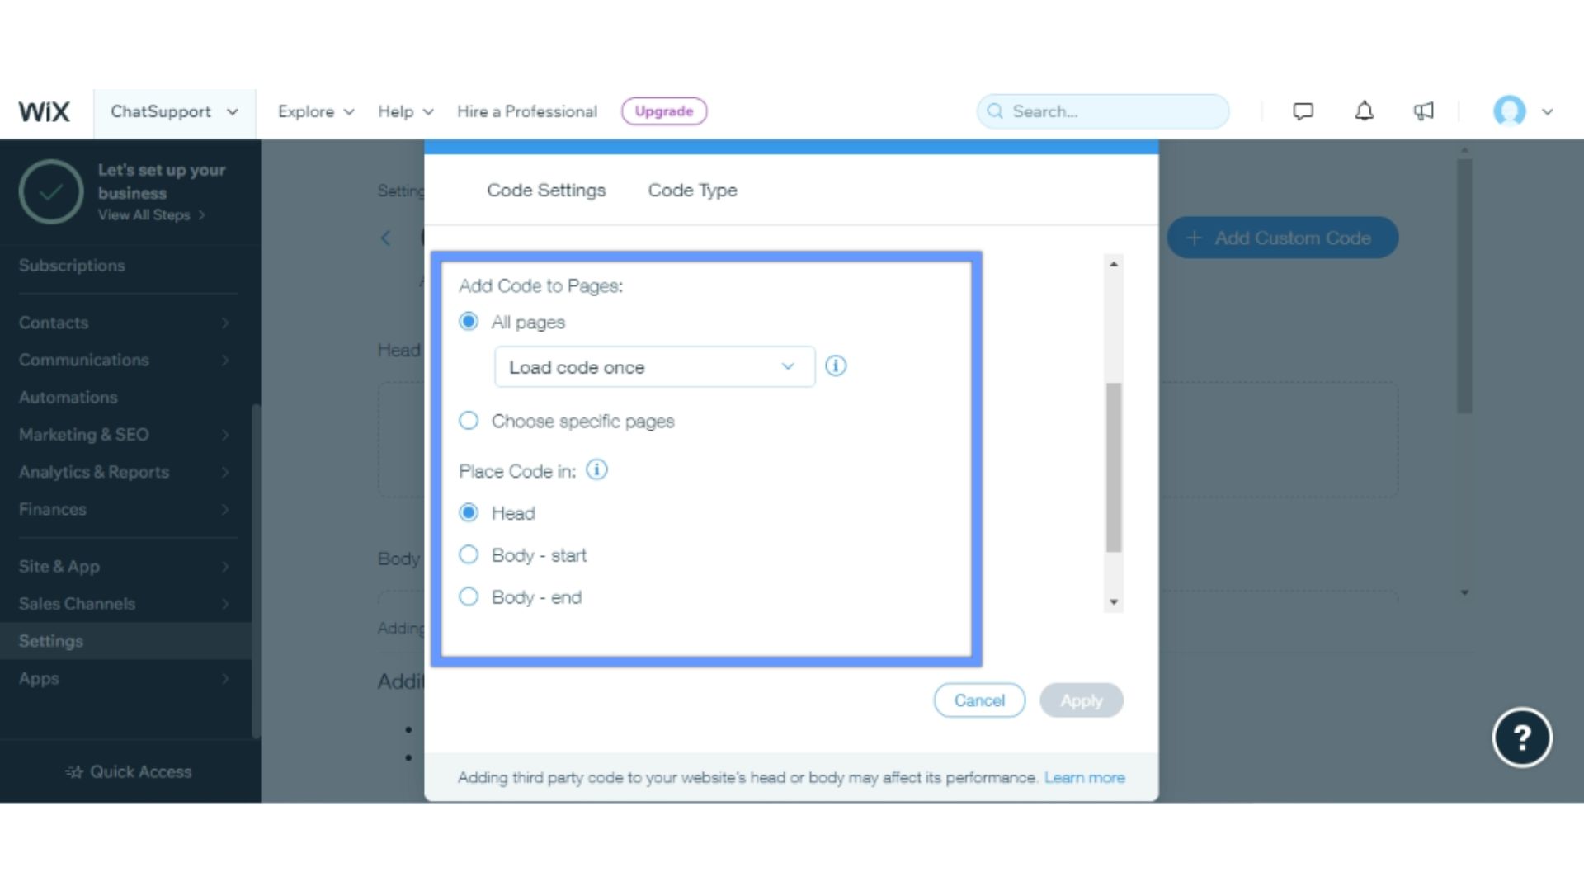Open the help question mark icon

pyautogui.click(x=1522, y=738)
